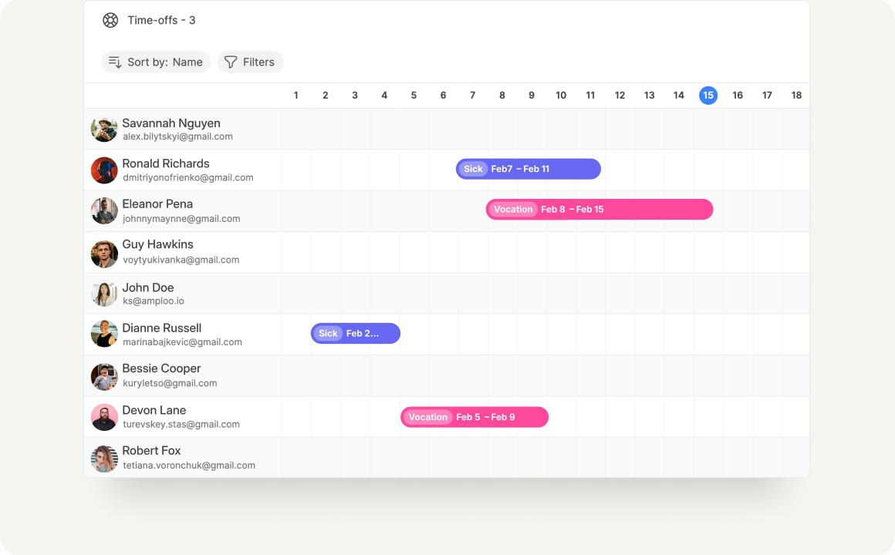Open Robert Fox's profile picture
895x555 pixels.
tap(104, 456)
